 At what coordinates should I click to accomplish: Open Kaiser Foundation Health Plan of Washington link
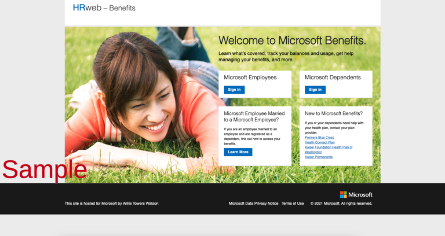[x=329, y=147]
